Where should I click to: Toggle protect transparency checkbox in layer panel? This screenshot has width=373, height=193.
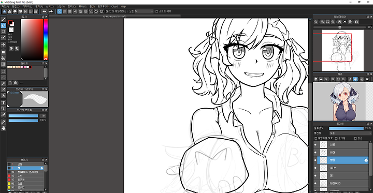click(x=316, y=138)
